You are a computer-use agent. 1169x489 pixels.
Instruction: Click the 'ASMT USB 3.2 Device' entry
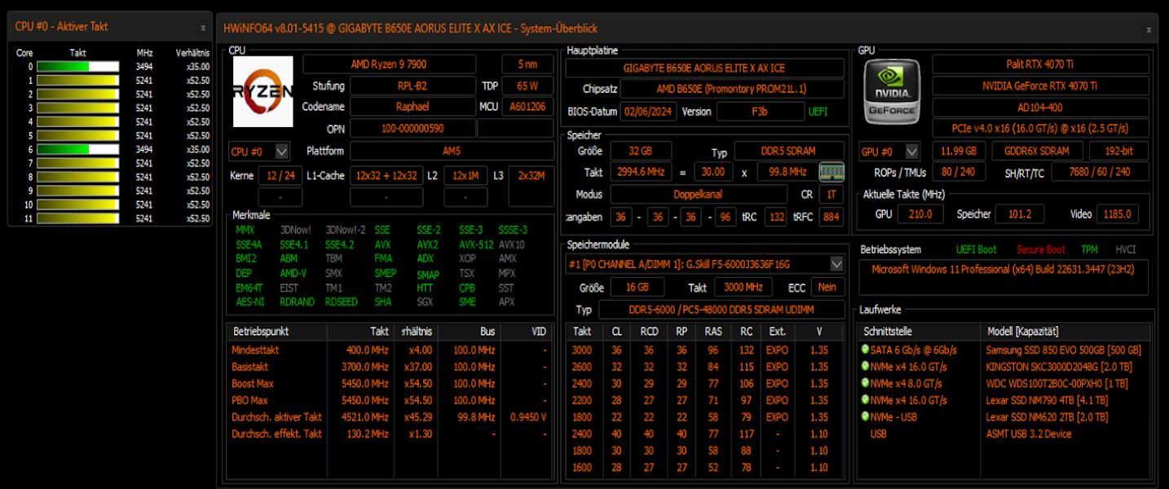point(1028,434)
